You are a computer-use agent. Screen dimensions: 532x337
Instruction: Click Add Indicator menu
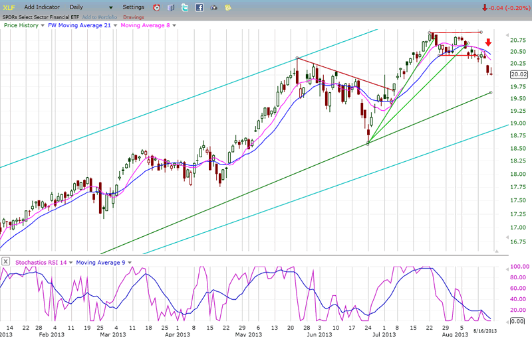point(43,7)
